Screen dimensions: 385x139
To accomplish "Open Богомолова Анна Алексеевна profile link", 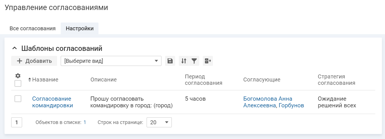I will click(x=267, y=99).
